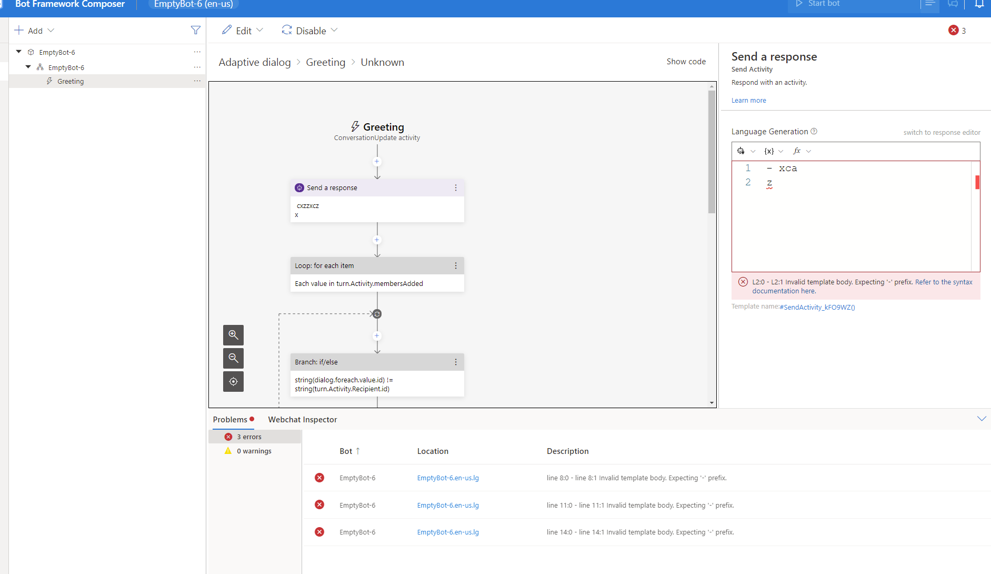This screenshot has height=574, width=991.
Task: Open the Disable dropdown menu
Action: [309, 31]
